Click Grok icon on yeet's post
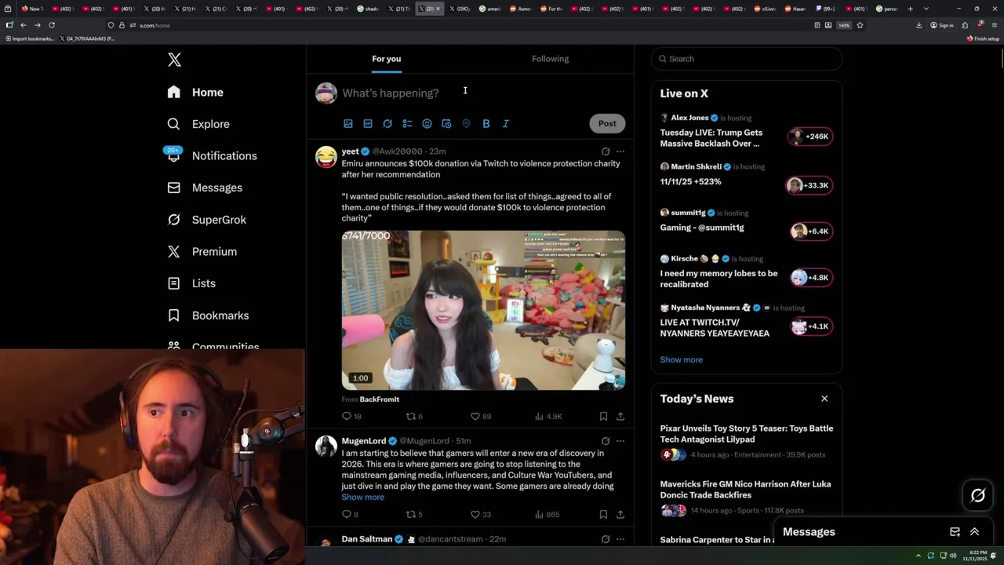 pyautogui.click(x=606, y=151)
